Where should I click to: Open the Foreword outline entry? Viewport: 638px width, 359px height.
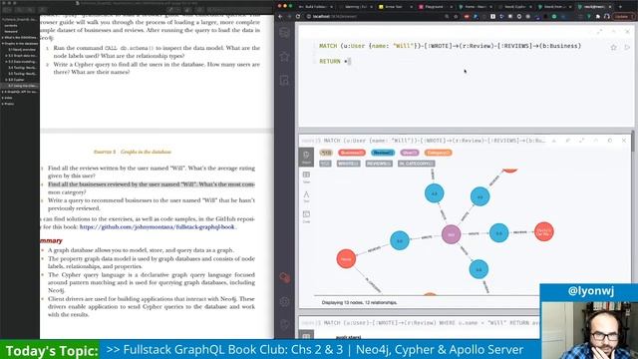(x=11, y=31)
